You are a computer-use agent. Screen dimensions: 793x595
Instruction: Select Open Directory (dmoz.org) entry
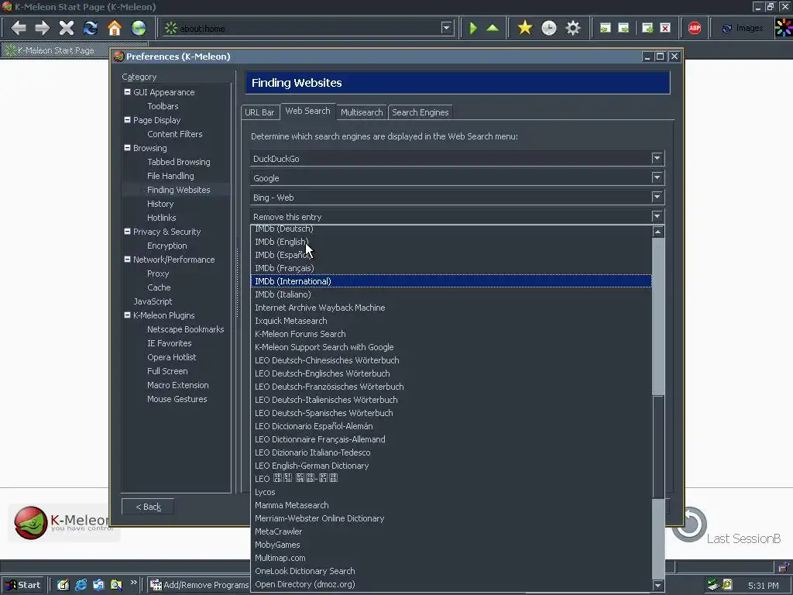(451, 584)
